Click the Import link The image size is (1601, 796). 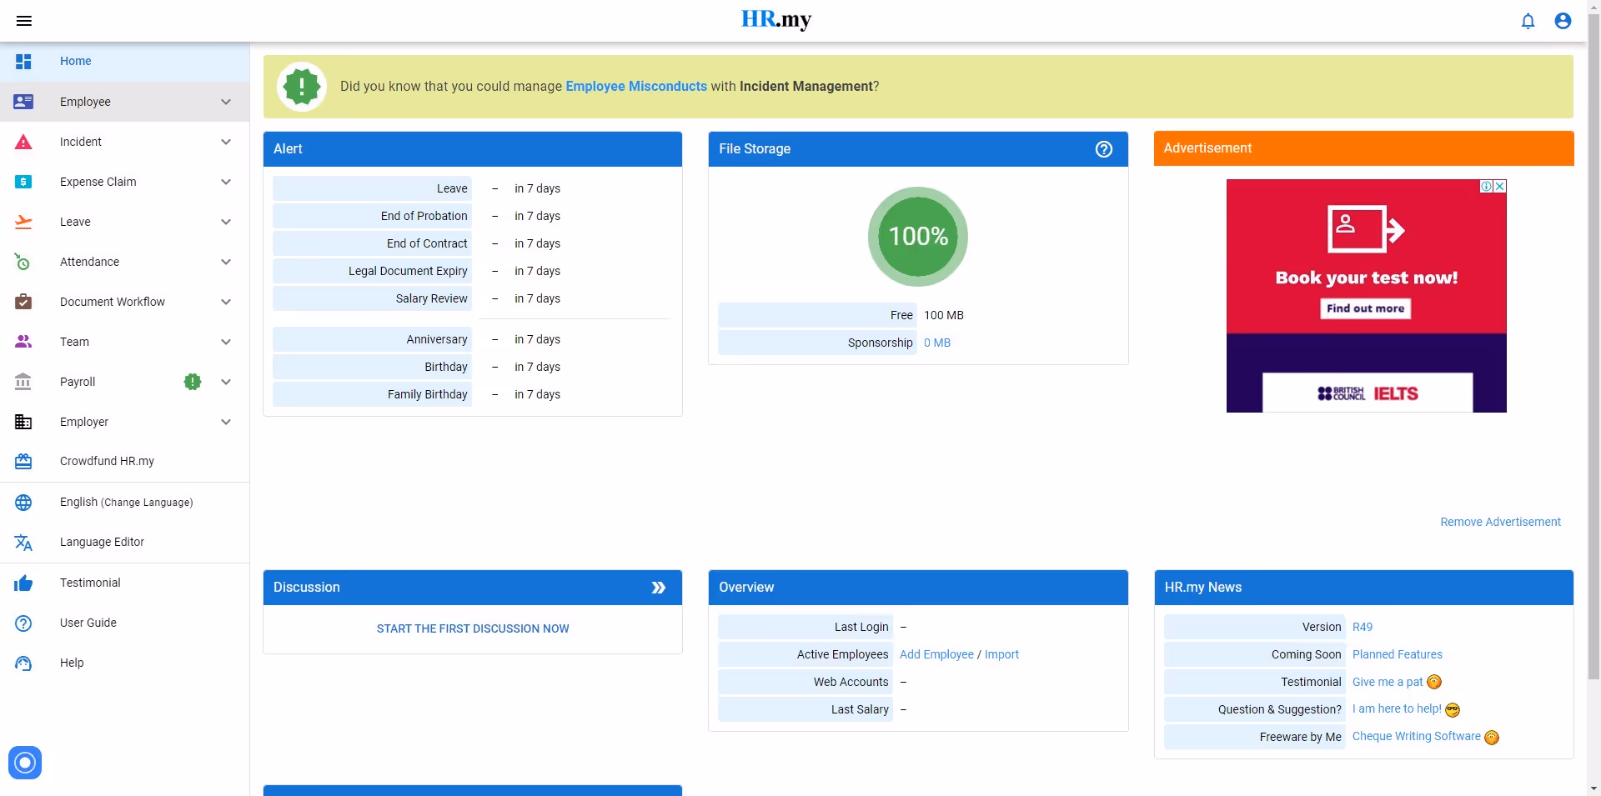click(1001, 654)
